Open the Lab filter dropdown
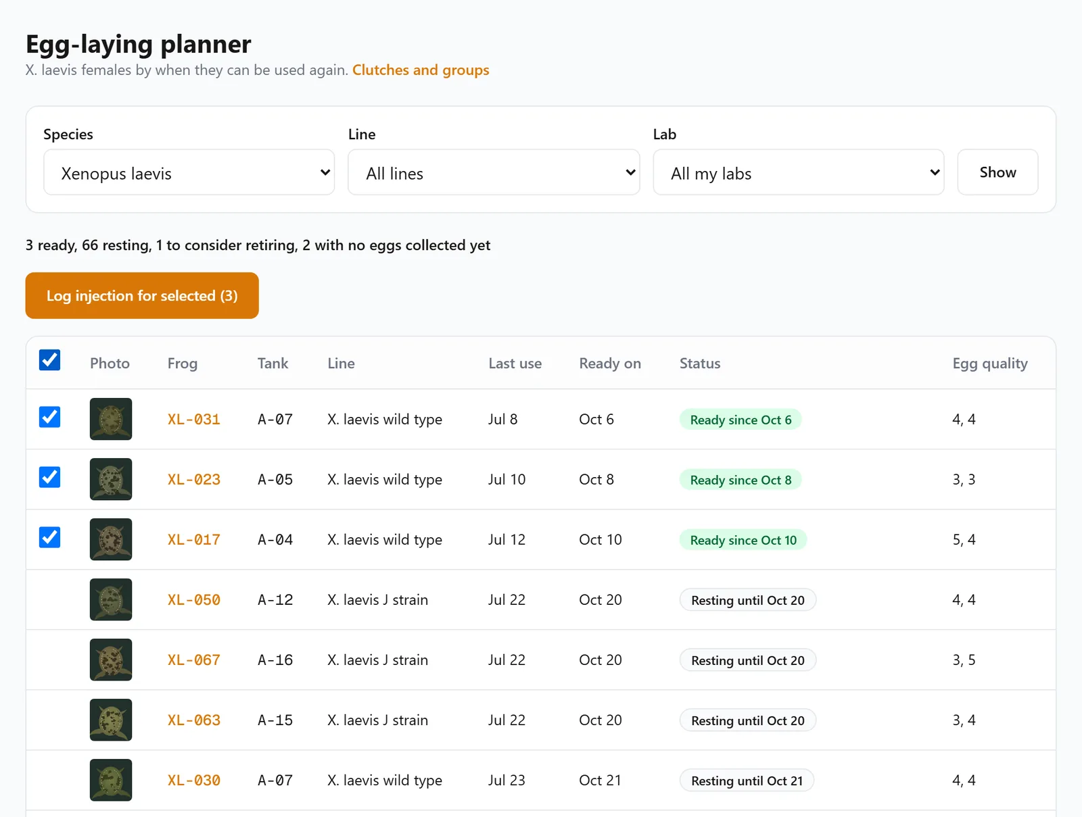The width and height of the screenshot is (1082, 817). point(799,172)
